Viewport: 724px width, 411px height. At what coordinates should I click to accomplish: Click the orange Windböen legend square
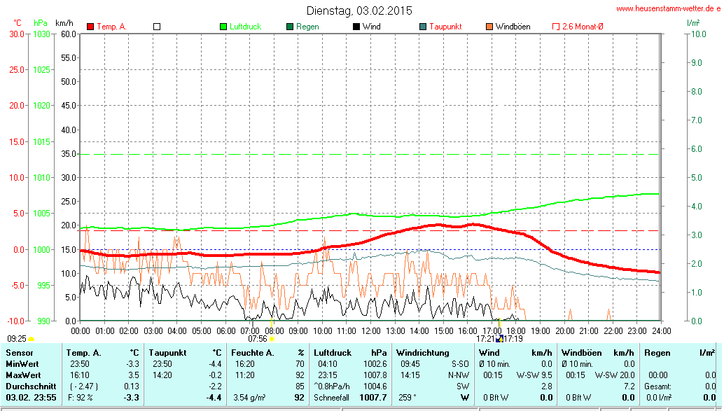pyautogui.click(x=489, y=27)
